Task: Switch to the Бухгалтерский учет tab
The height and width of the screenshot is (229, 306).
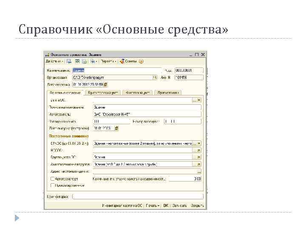Action: (x=103, y=93)
